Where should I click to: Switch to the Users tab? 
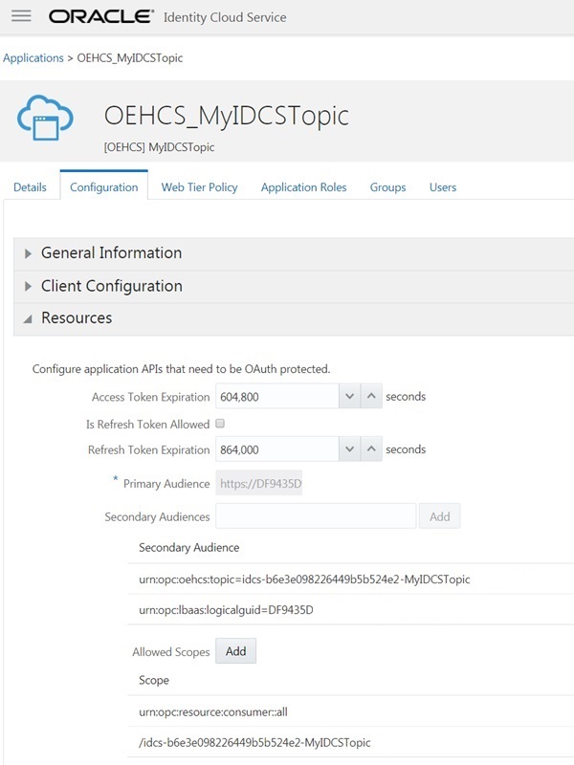click(x=442, y=187)
